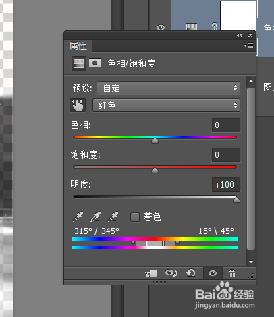Click the 明度 value field showing +100
274x317 pixels.
(x=226, y=185)
